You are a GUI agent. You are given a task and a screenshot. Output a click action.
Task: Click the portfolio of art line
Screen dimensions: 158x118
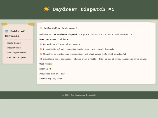(79, 49)
